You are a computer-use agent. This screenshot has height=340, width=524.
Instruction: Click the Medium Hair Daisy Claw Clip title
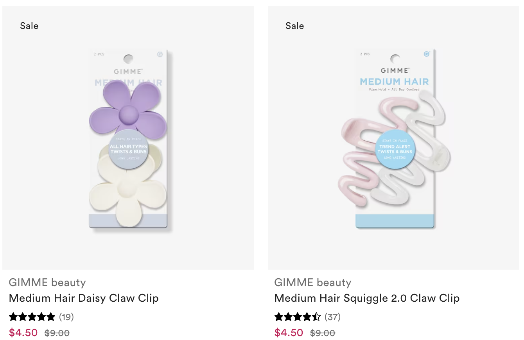point(84,298)
